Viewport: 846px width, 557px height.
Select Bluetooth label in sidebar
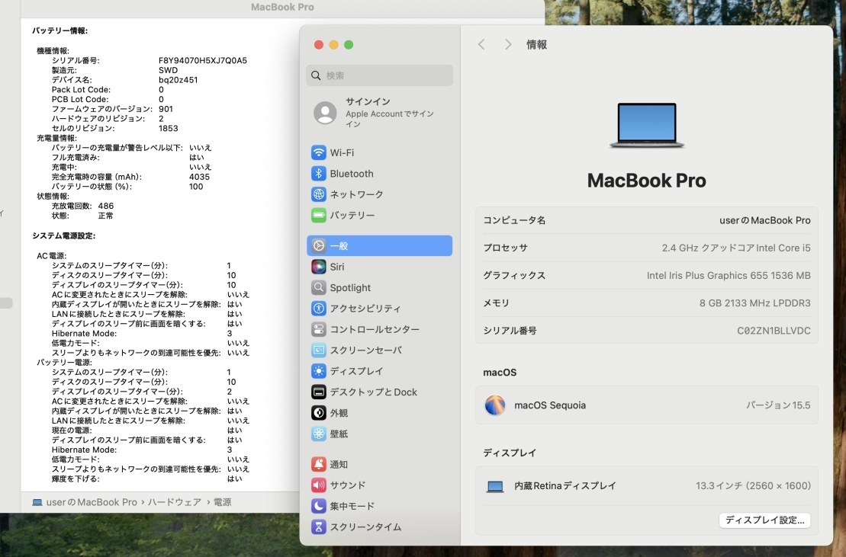(352, 174)
